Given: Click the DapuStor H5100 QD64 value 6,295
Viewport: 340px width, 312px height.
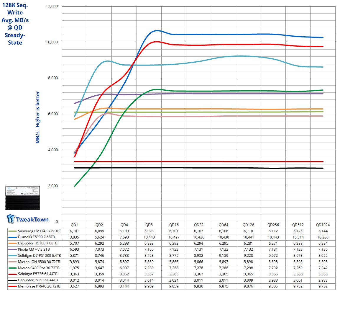Looking at the screenshot, I should tap(224, 244).
